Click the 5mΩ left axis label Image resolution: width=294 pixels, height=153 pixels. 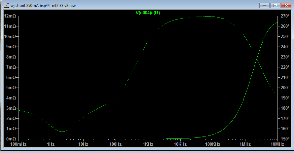click(11, 88)
